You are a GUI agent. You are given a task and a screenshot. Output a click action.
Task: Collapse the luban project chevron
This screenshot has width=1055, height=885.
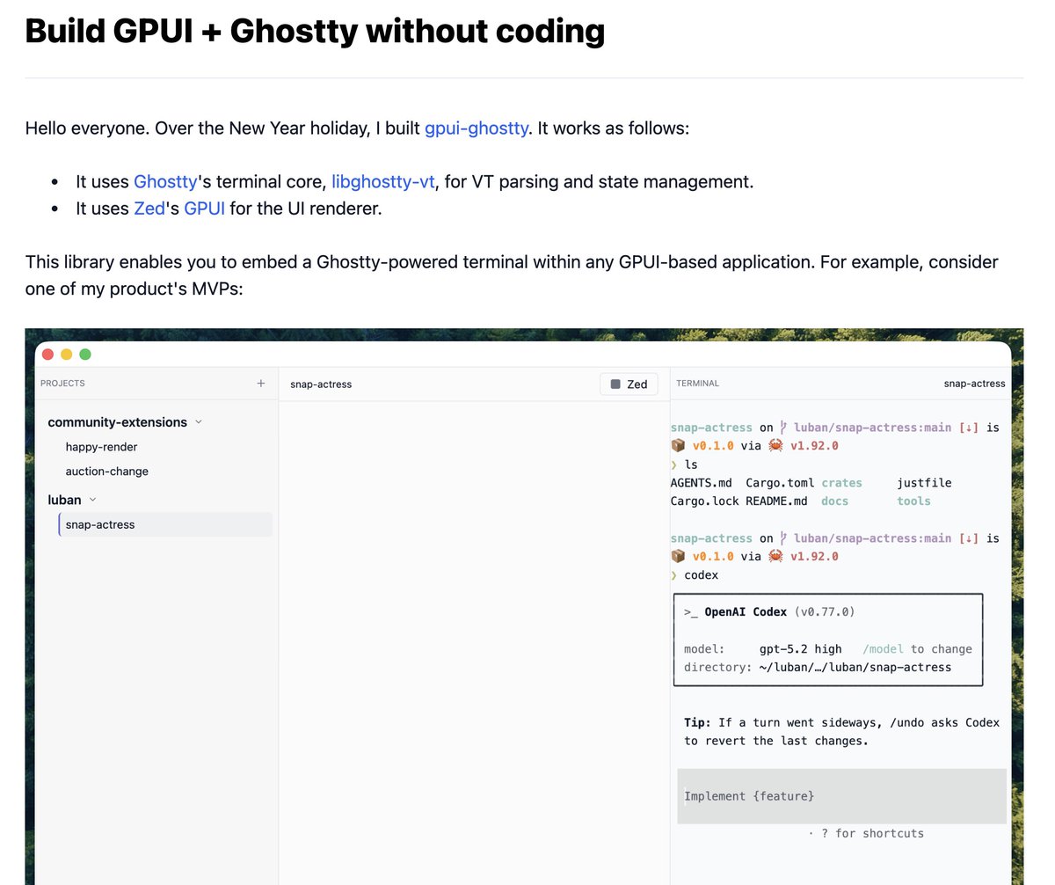point(93,500)
